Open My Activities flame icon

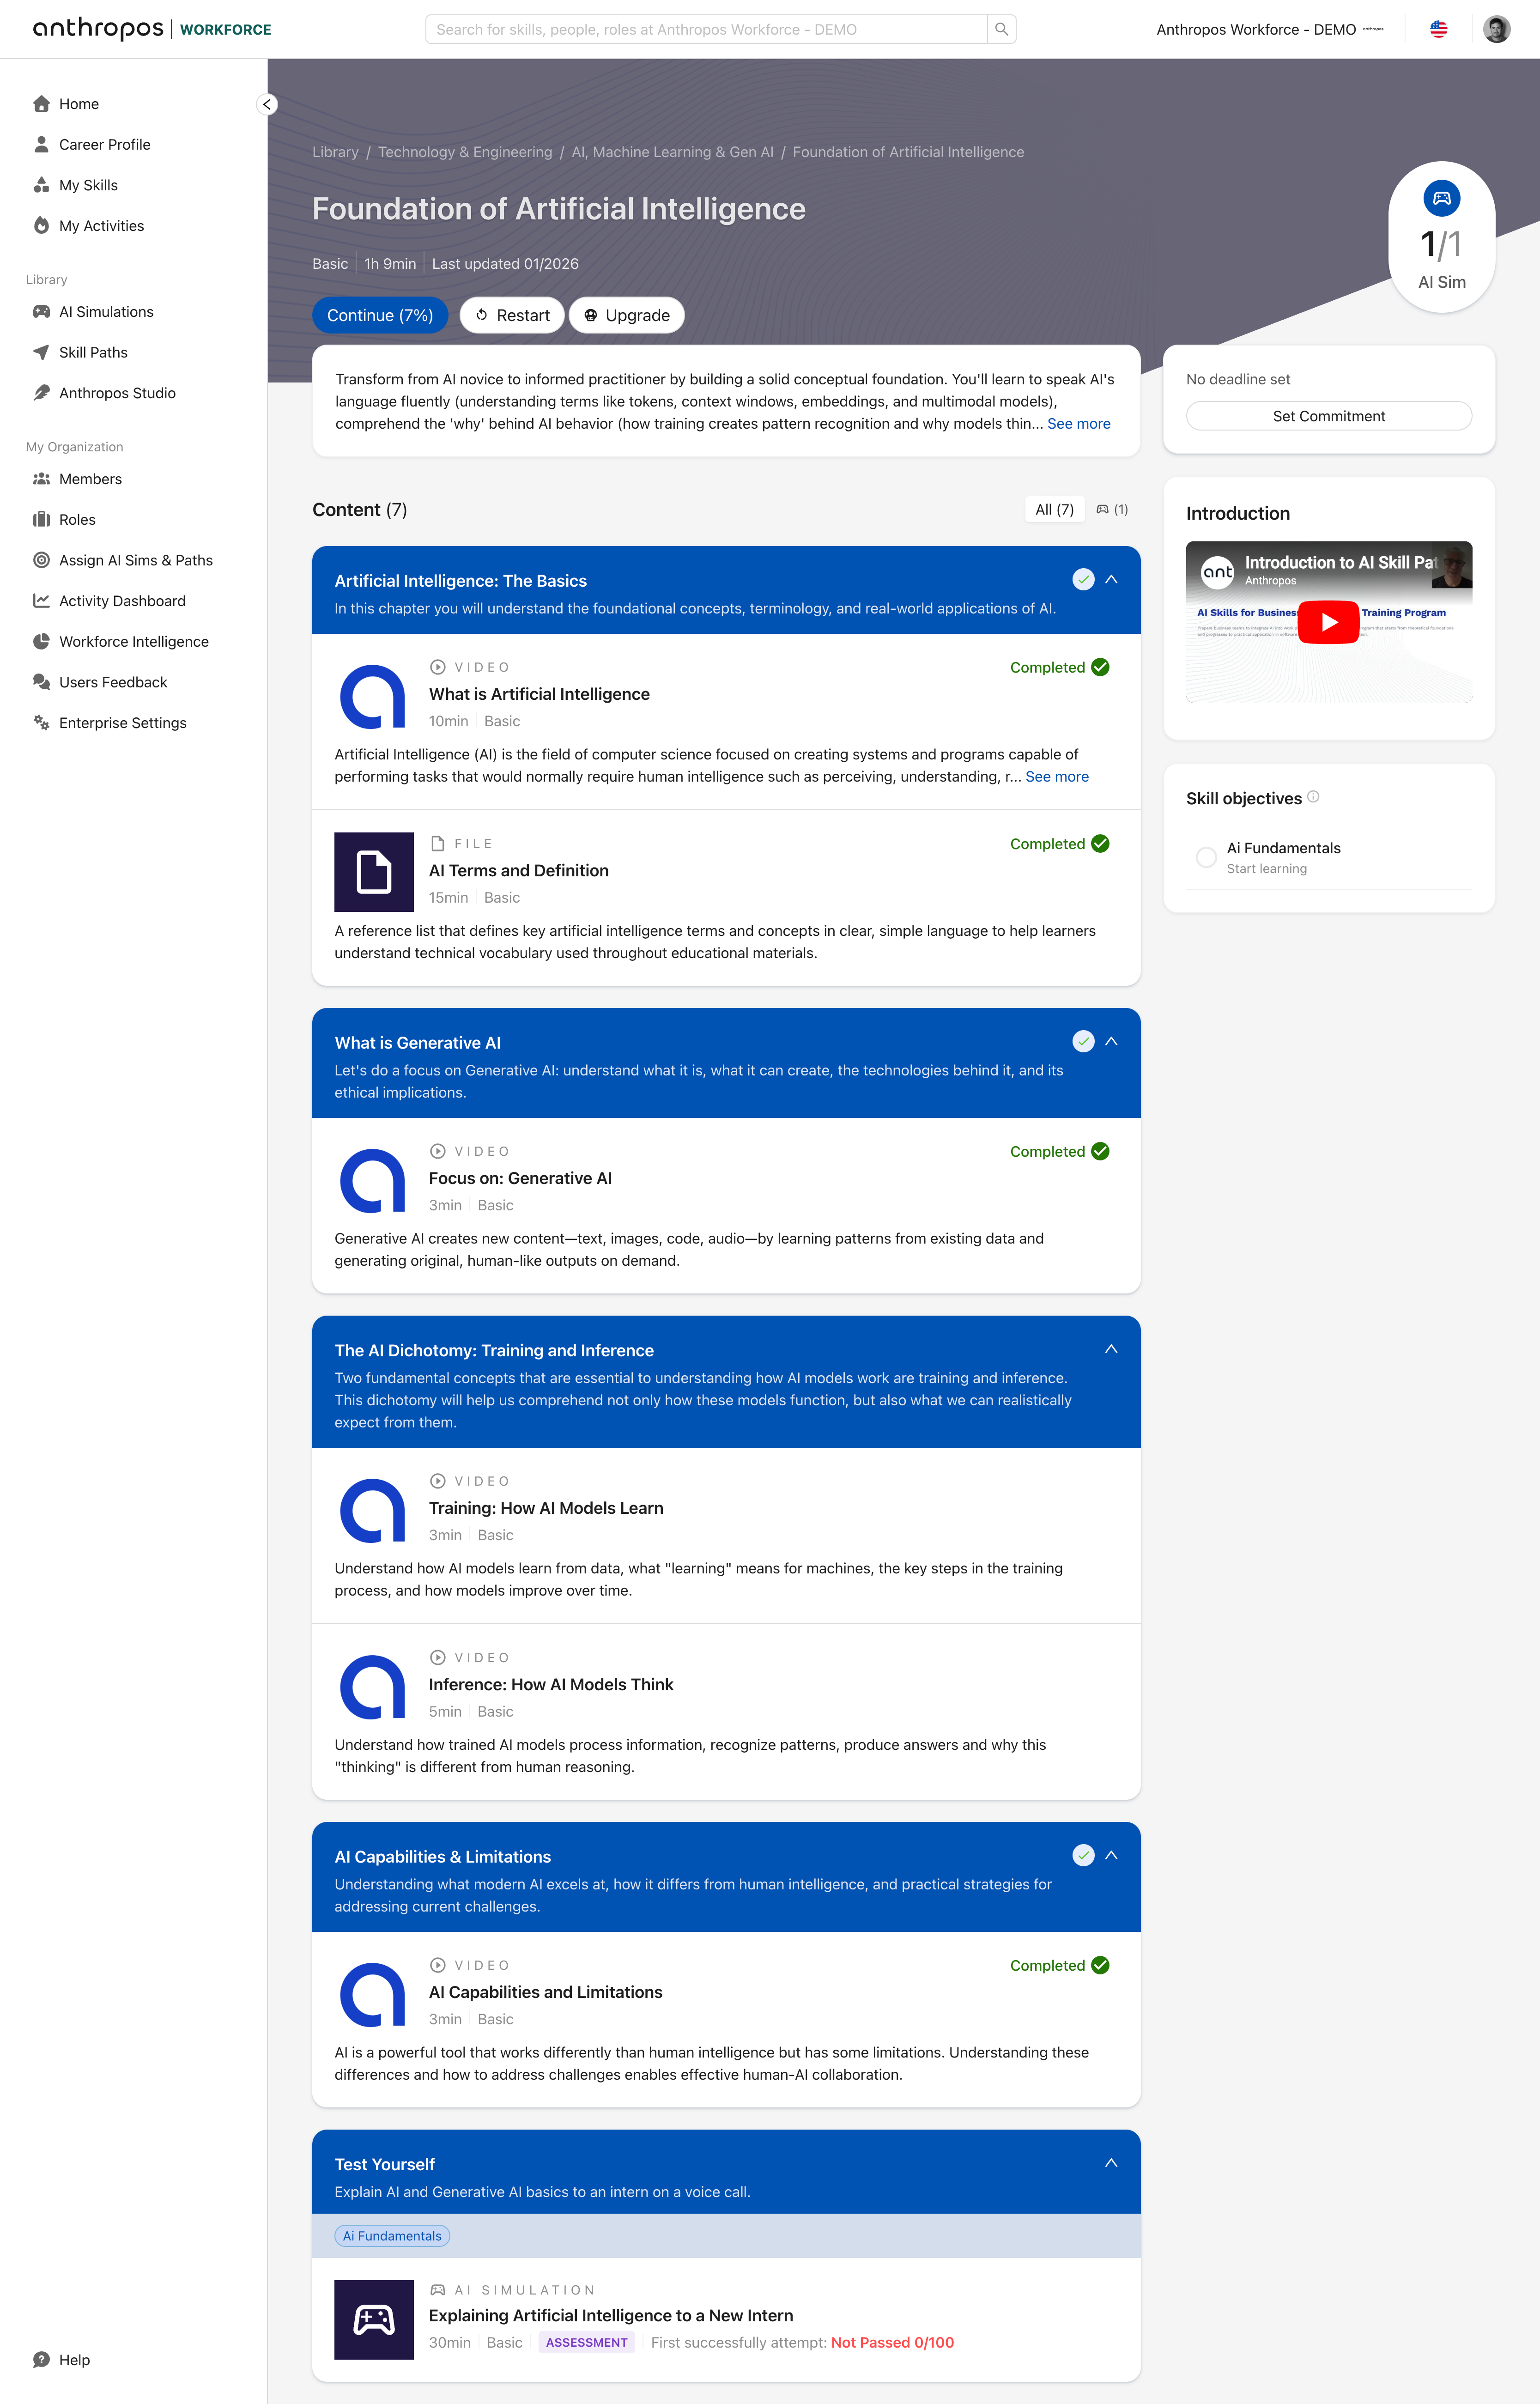click(x=41, y=226)
